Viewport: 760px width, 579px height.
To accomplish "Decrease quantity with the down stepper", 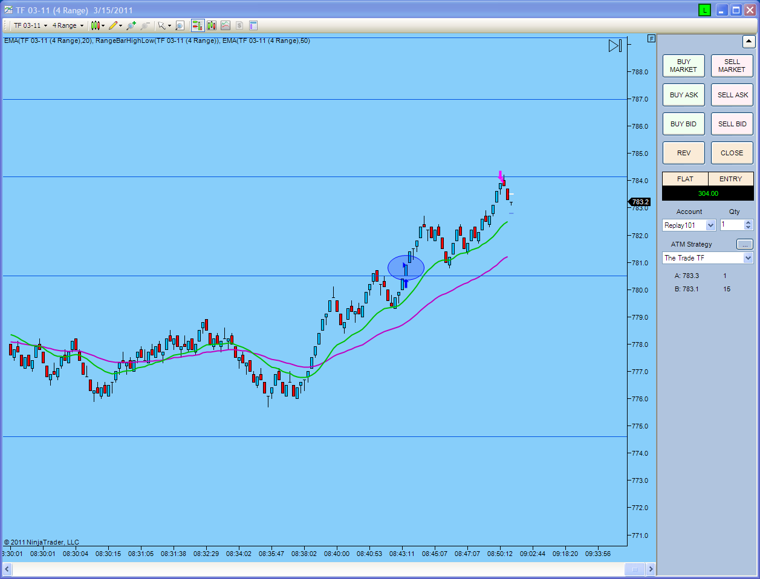I will (x=749, y=228).
